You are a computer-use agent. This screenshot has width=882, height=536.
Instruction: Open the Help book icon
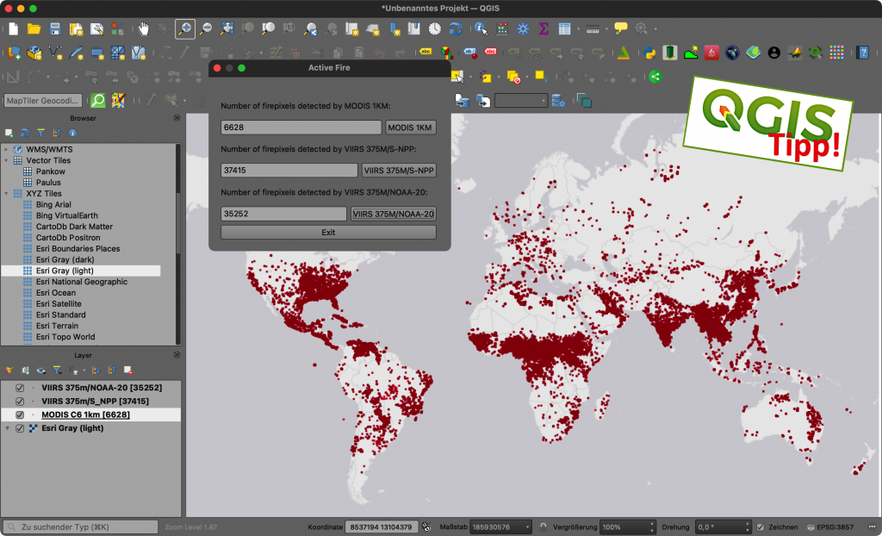pos(863,53)
